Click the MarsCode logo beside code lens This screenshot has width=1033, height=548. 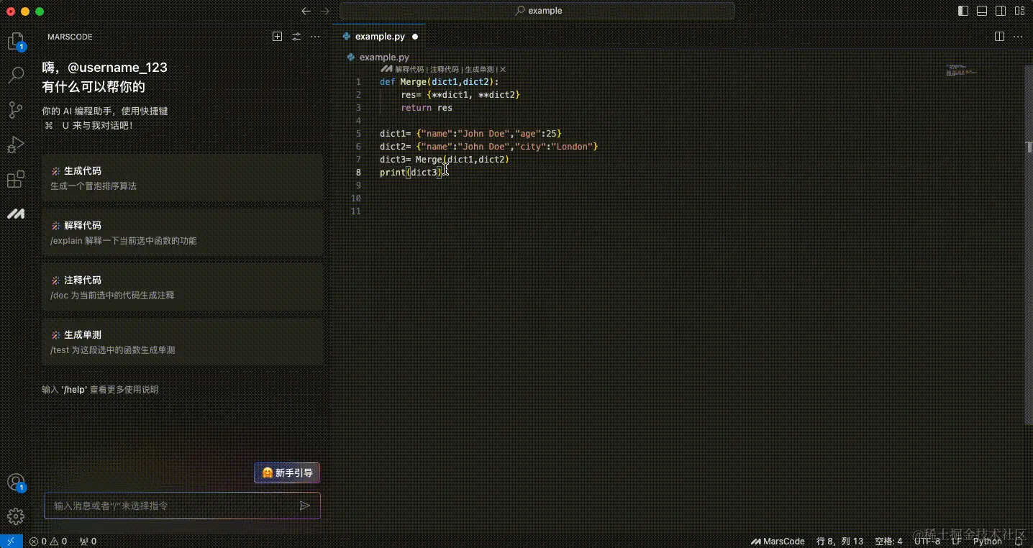click(386, 70)
